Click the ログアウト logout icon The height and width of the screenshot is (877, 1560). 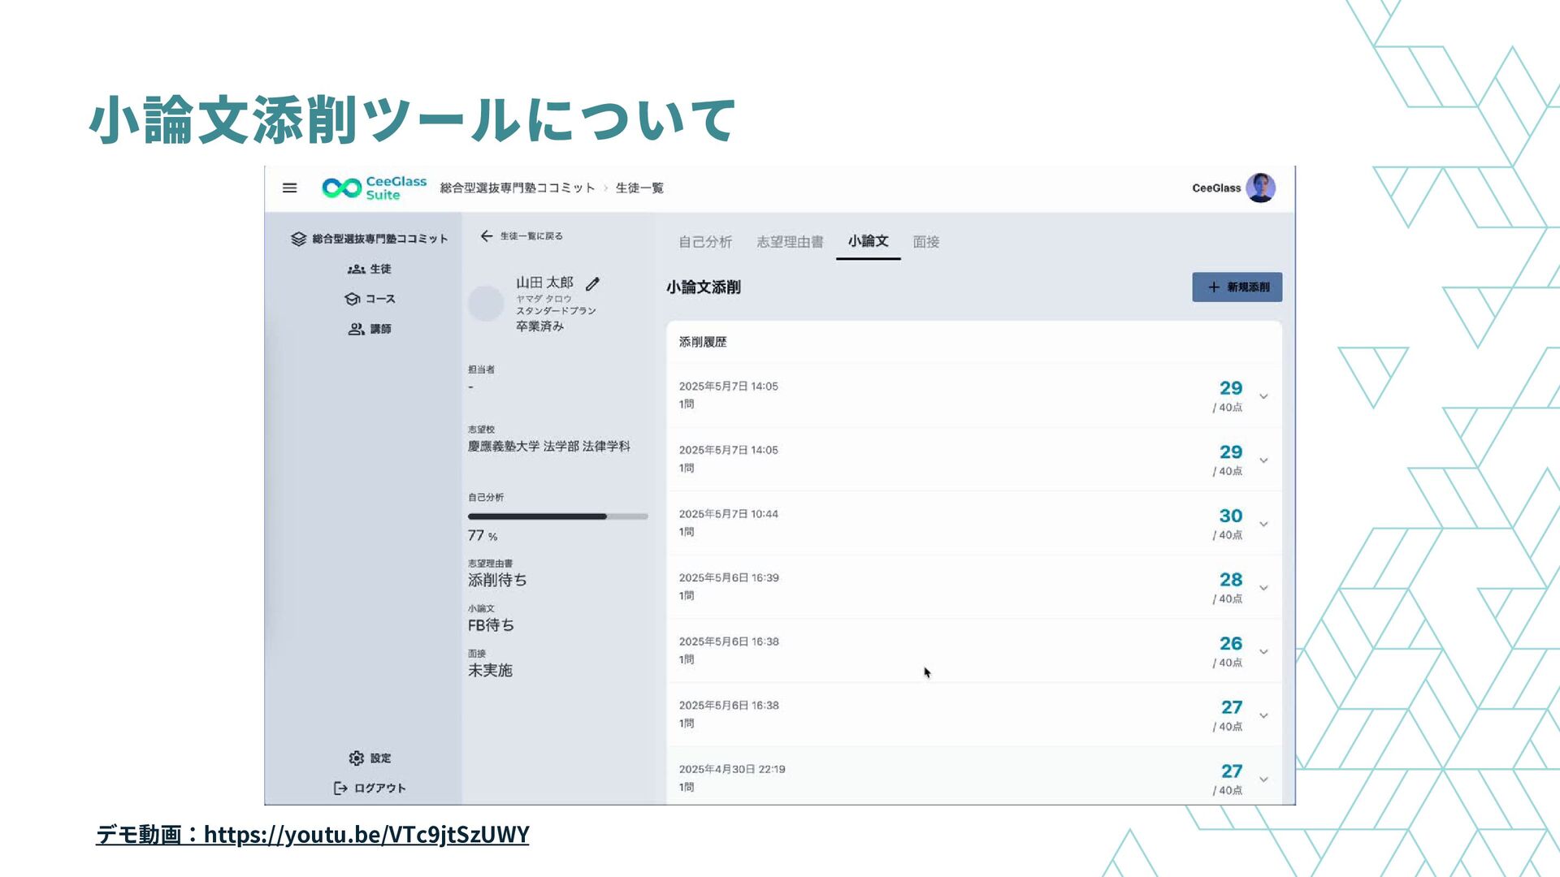[340, 788]
